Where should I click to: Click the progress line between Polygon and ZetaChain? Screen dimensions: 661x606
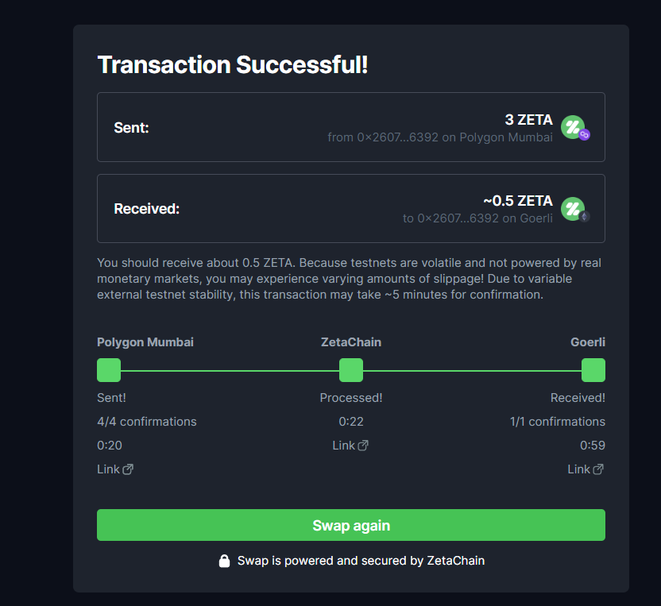pos(230,370)
